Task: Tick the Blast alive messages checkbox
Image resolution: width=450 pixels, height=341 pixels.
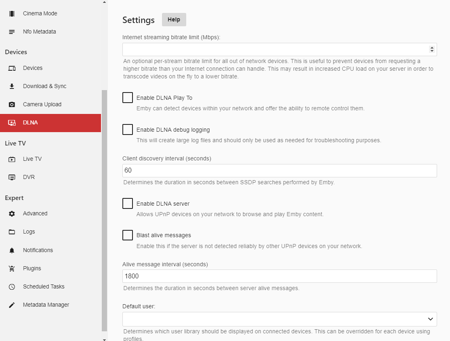Action: point(127,235)
